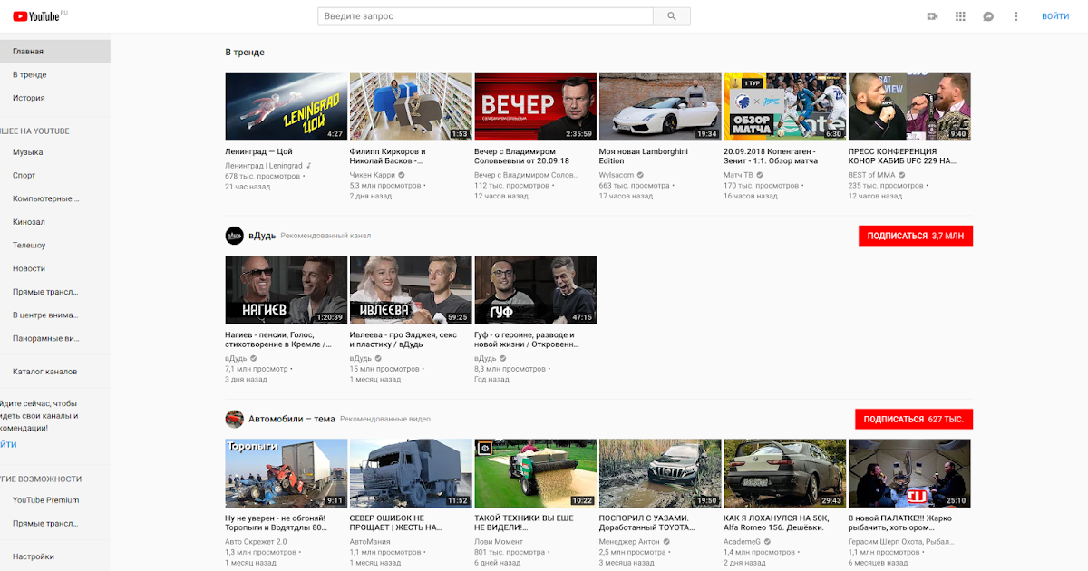Screen dimensions: 1088x571
Task: Open the СЕВЕР ОШИБОК НЕ ПРОЩАЕТ truck thumbnail
Action: pyautogui.click(x=411, y=473)
